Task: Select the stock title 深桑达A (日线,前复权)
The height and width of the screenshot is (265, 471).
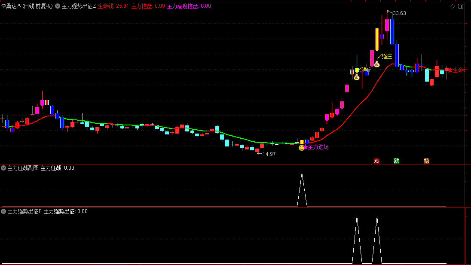Action: 27,6
